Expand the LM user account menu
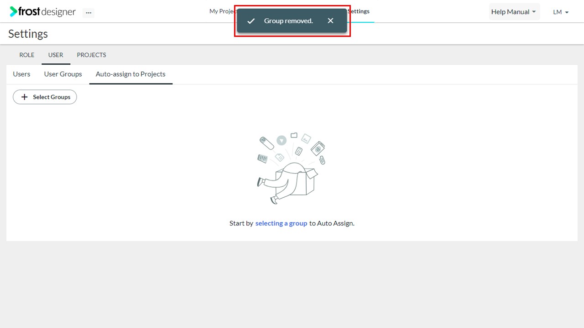The height and width of the screenshot is (328, 584). [x=561, y=12]
